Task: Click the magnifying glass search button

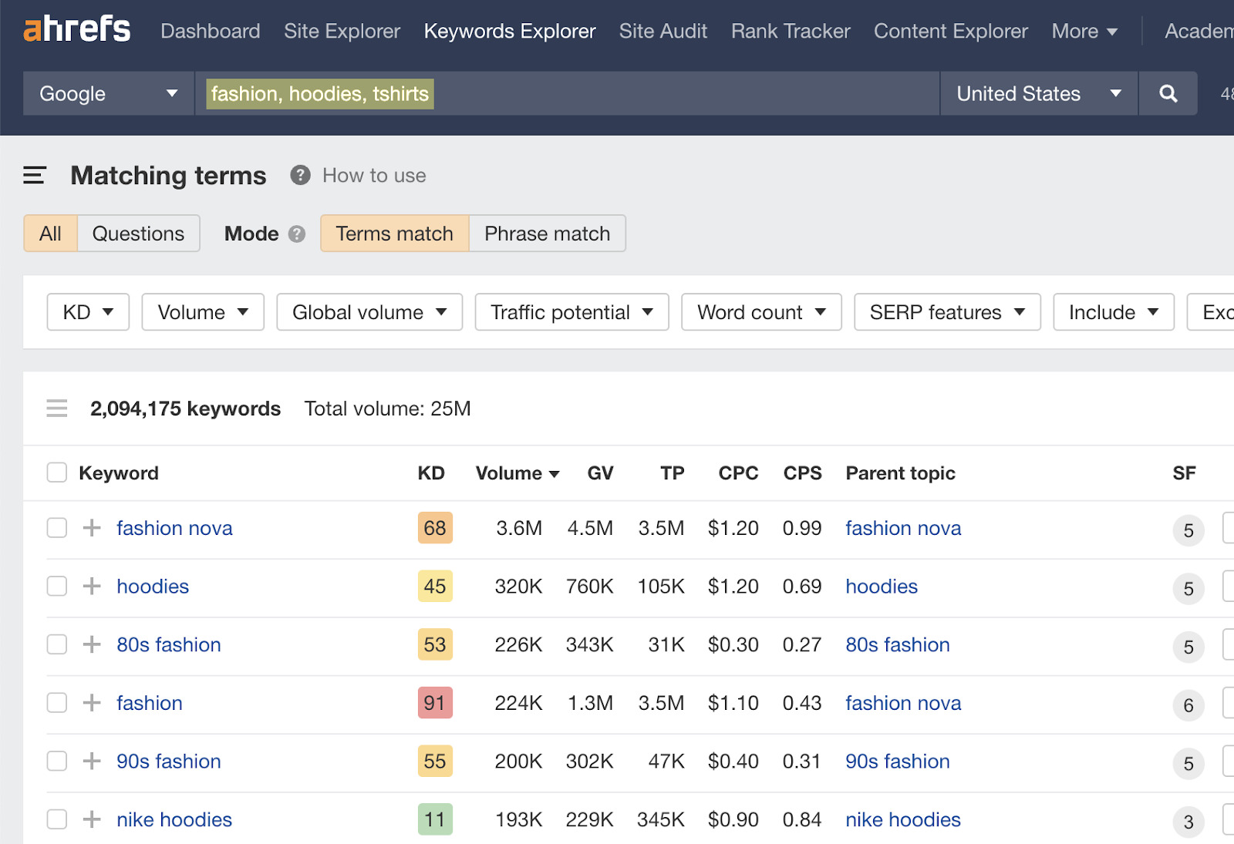Action: [x=1168, y=94]
